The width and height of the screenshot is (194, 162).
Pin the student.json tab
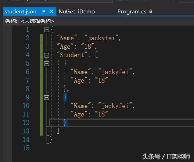43,11
